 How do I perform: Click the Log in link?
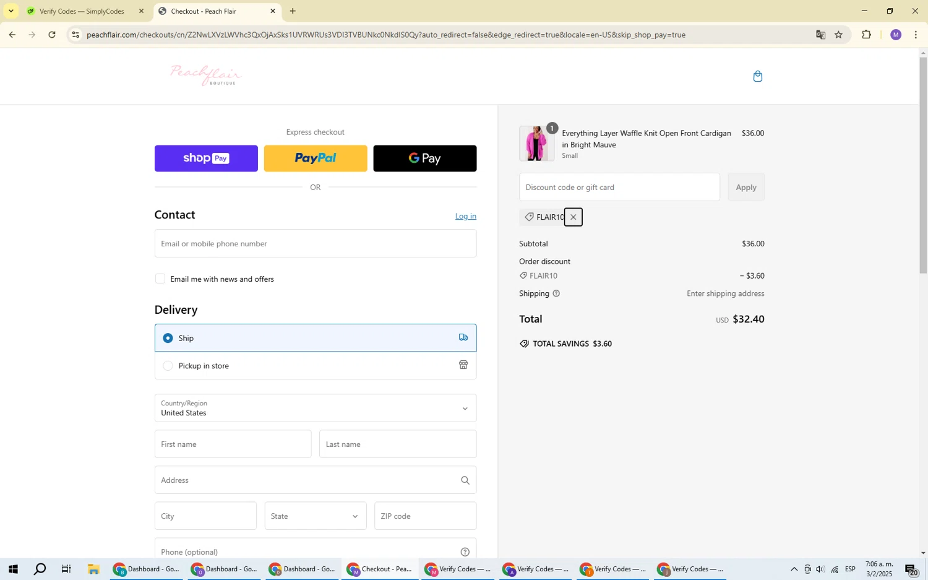[x=466, y=216]
